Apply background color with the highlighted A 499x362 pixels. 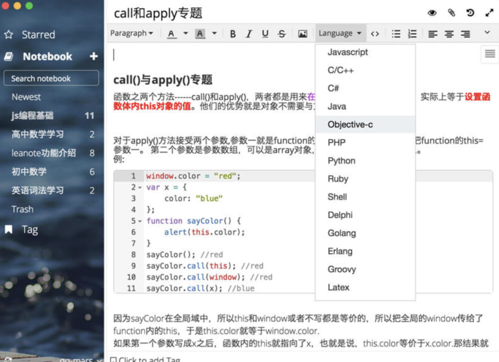200,33
